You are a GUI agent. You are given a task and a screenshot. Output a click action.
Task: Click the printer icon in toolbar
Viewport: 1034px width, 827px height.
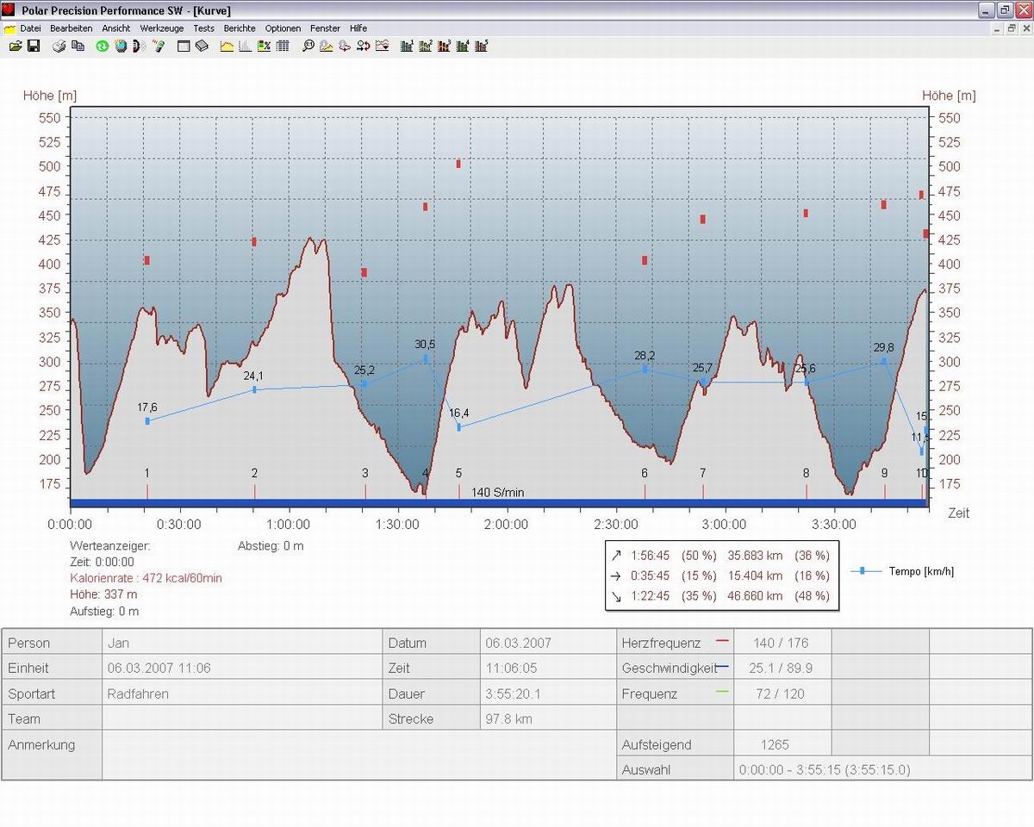59,46
